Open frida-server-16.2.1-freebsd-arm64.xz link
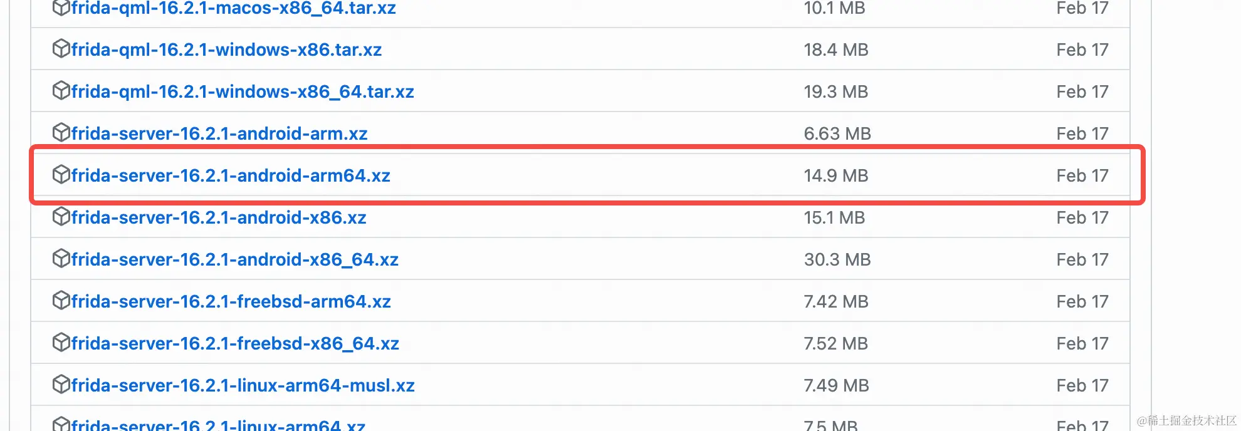1241x431 pixels. [x=231, y=301]
